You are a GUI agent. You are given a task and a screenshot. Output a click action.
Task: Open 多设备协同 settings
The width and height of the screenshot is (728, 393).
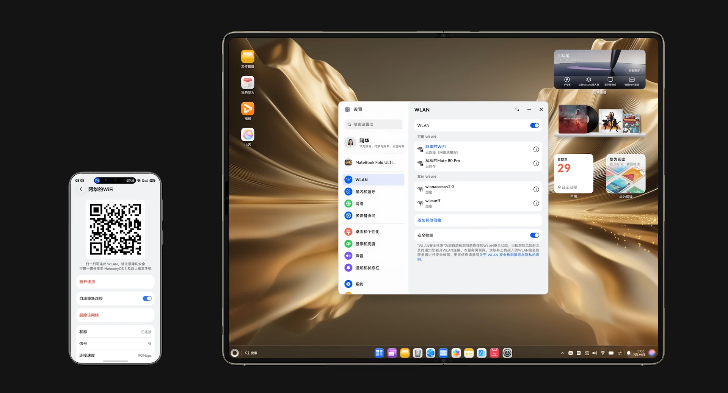373,215
